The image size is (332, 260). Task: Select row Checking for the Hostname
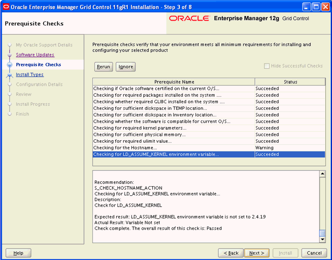click(209, 148)
